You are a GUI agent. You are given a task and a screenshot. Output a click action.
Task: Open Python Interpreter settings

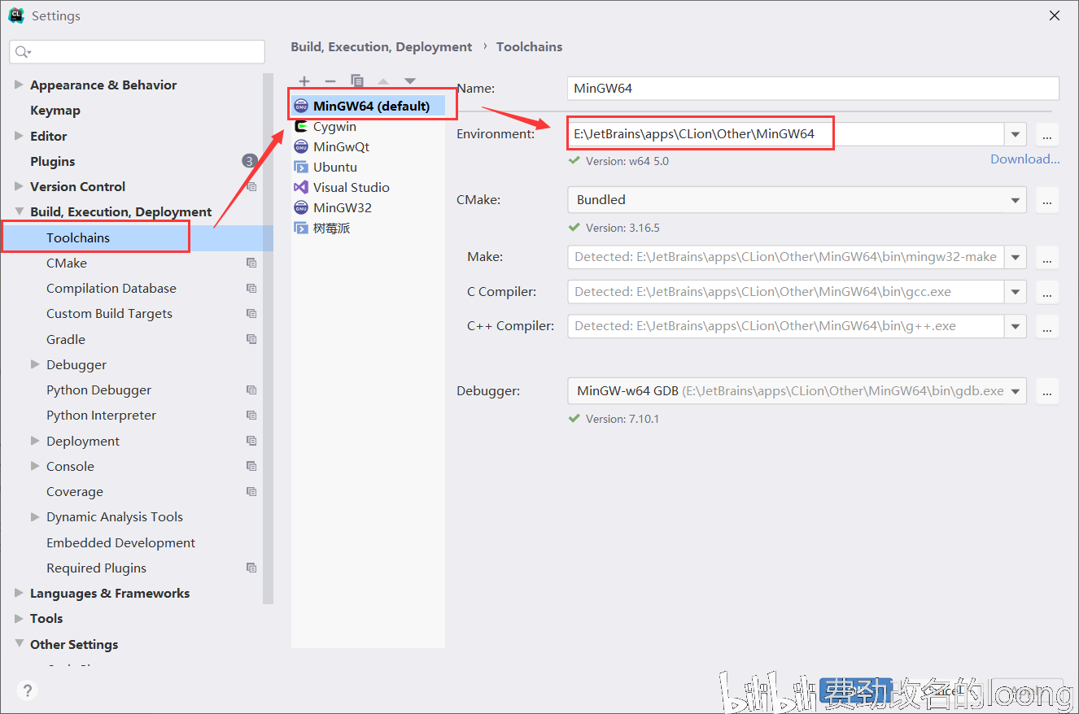click(101, 416)
